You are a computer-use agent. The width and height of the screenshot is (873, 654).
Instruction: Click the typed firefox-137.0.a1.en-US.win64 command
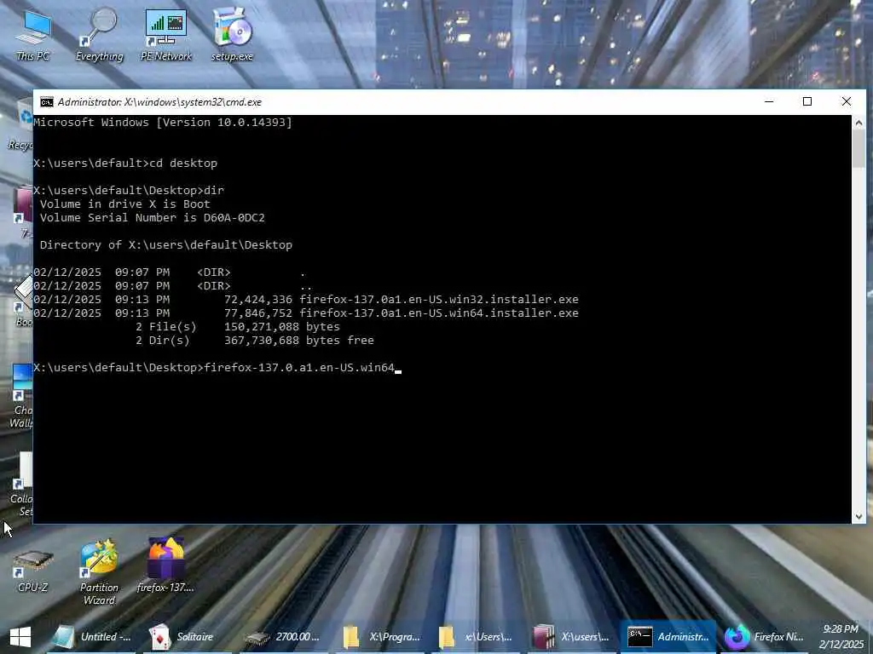point(299,368)
